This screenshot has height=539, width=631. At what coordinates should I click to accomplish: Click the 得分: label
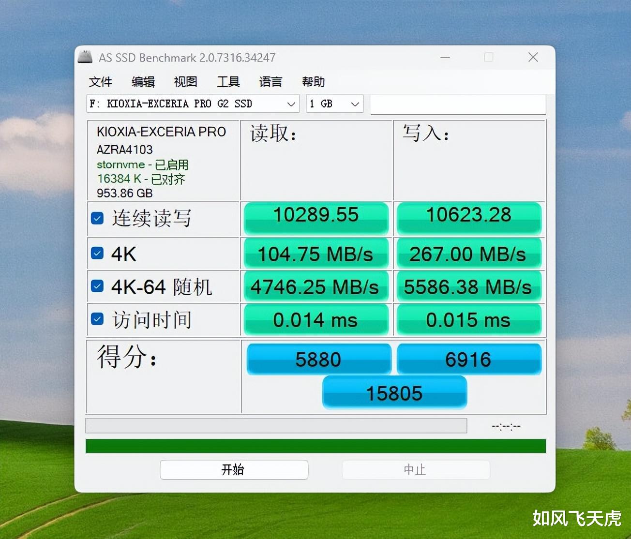[x=127, y=357]
